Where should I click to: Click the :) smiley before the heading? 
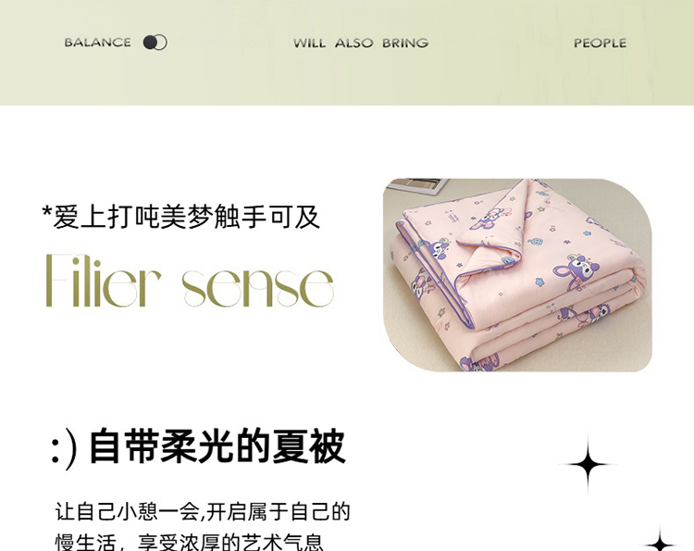coord(64,448)
